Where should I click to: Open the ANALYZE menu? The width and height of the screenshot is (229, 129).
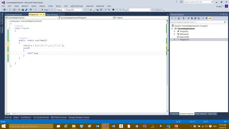89,6
